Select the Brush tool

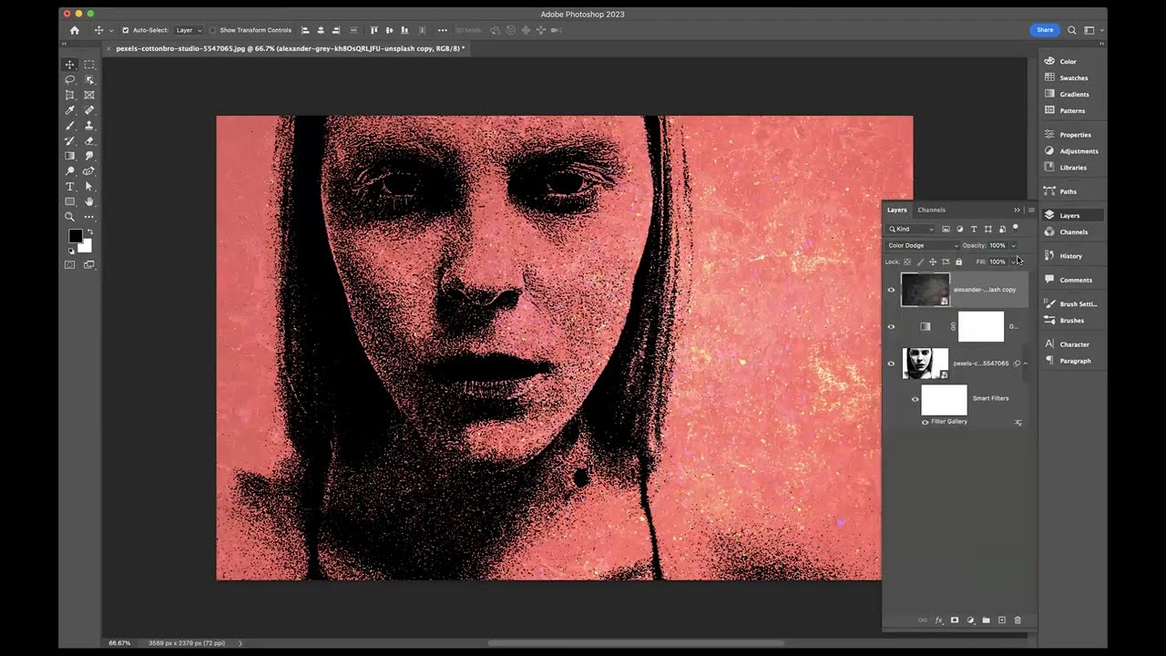(x=69, y=126)
